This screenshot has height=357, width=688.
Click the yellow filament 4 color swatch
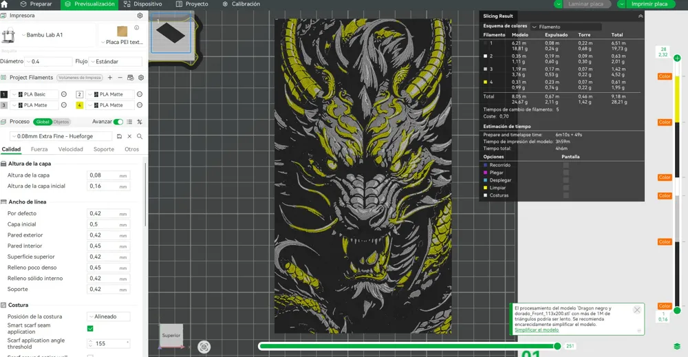click(x=79, y=105)
